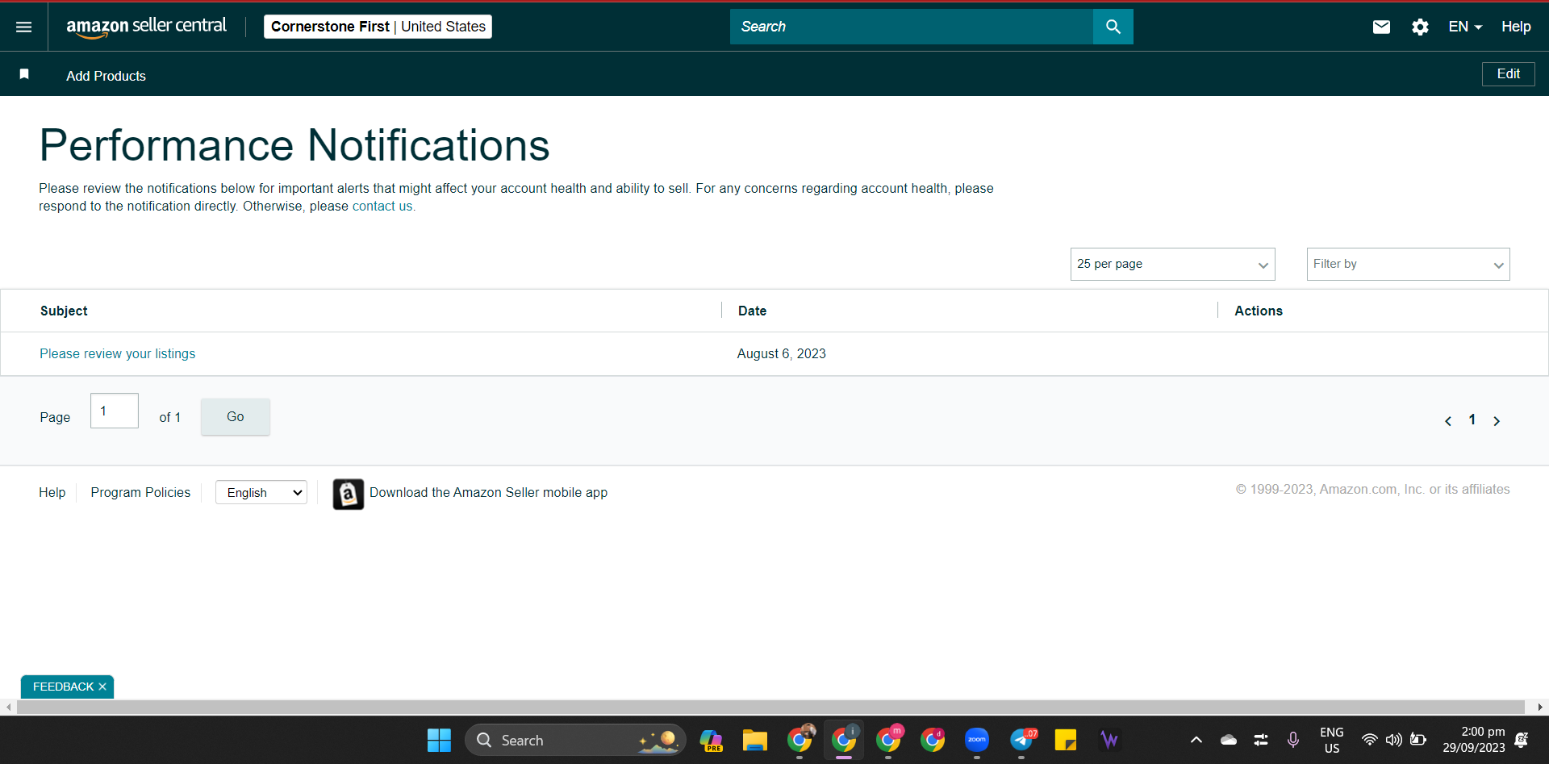Close the FEEDBACK tab with X

(102, 687)
